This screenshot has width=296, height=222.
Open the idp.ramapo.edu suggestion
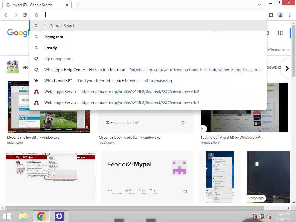[x=148, y=59]
